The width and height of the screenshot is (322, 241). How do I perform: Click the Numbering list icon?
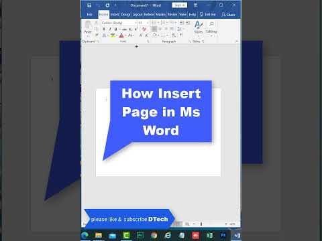tap(163, 23)
